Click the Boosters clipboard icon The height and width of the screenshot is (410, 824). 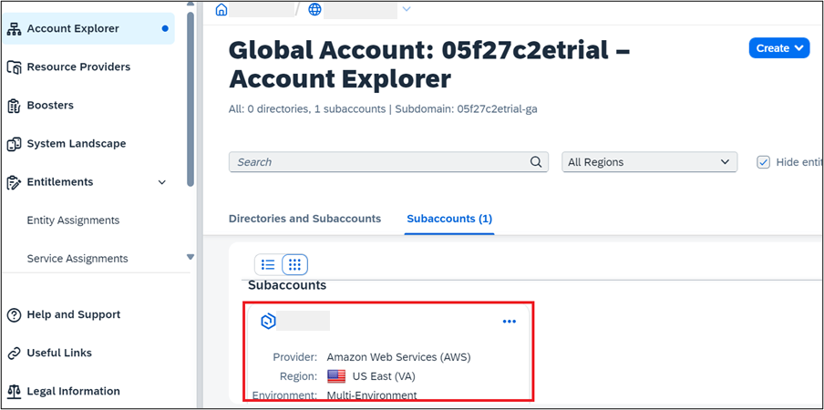point(14,106)
